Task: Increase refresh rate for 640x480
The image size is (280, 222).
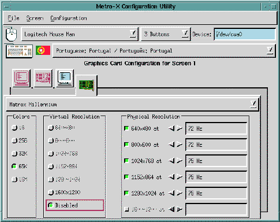Action: click(180, 128)
